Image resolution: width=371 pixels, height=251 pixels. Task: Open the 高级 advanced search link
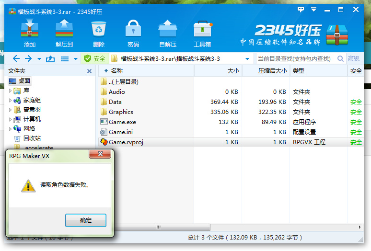354,58
